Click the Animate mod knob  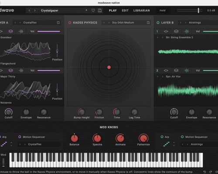point(120,138)
